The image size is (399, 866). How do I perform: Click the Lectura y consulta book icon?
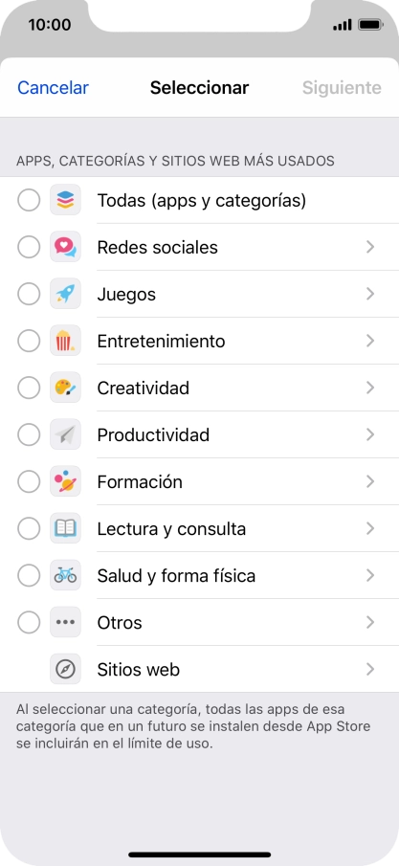click(65, 528)
